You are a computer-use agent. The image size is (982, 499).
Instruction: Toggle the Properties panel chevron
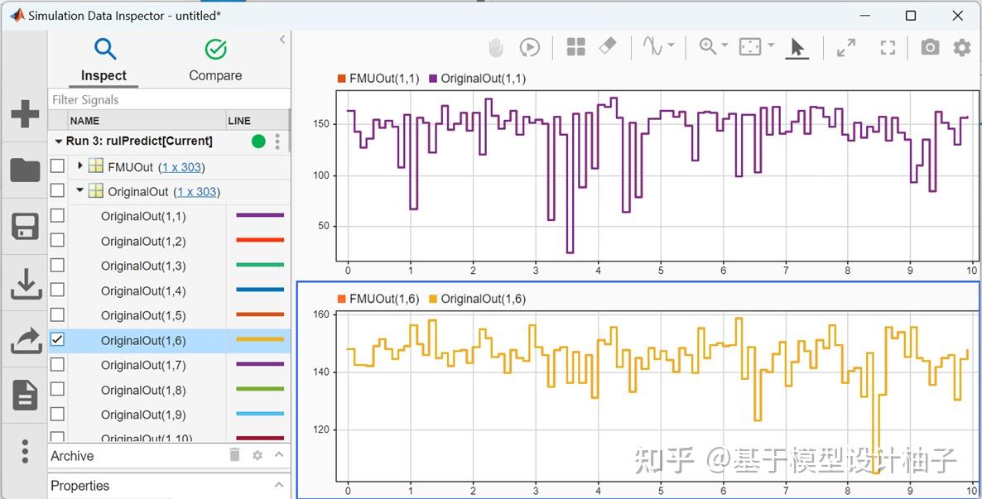pos(279,485)
